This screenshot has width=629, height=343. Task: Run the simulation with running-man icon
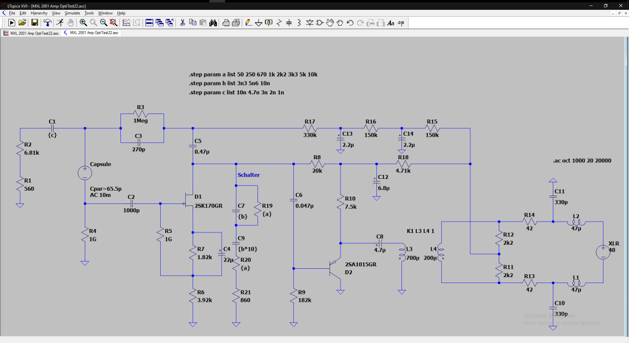[60, 23]
